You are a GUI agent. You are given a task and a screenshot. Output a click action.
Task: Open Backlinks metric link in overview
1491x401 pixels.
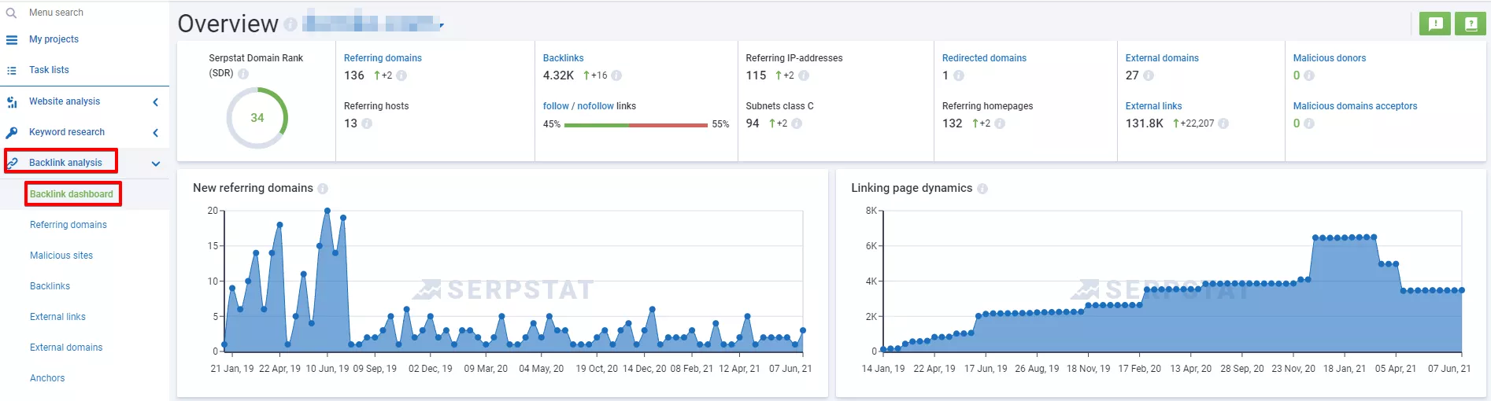point(564,58)
